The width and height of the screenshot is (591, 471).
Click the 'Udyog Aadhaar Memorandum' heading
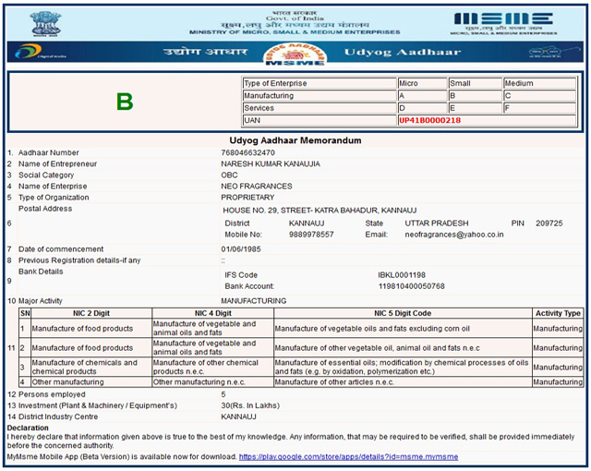tap(295, 140)
